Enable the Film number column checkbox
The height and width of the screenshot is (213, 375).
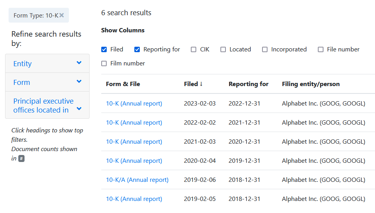point(104,63)
